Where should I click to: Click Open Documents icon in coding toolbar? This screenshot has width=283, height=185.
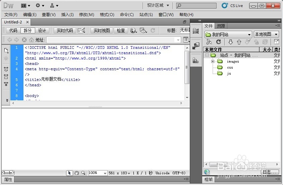[x=6, y=51]
